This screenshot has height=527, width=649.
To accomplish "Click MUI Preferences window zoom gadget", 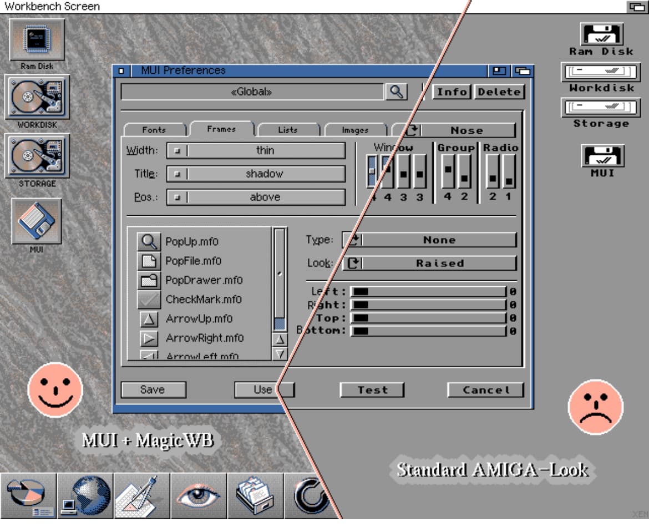I will click(499, 71).
